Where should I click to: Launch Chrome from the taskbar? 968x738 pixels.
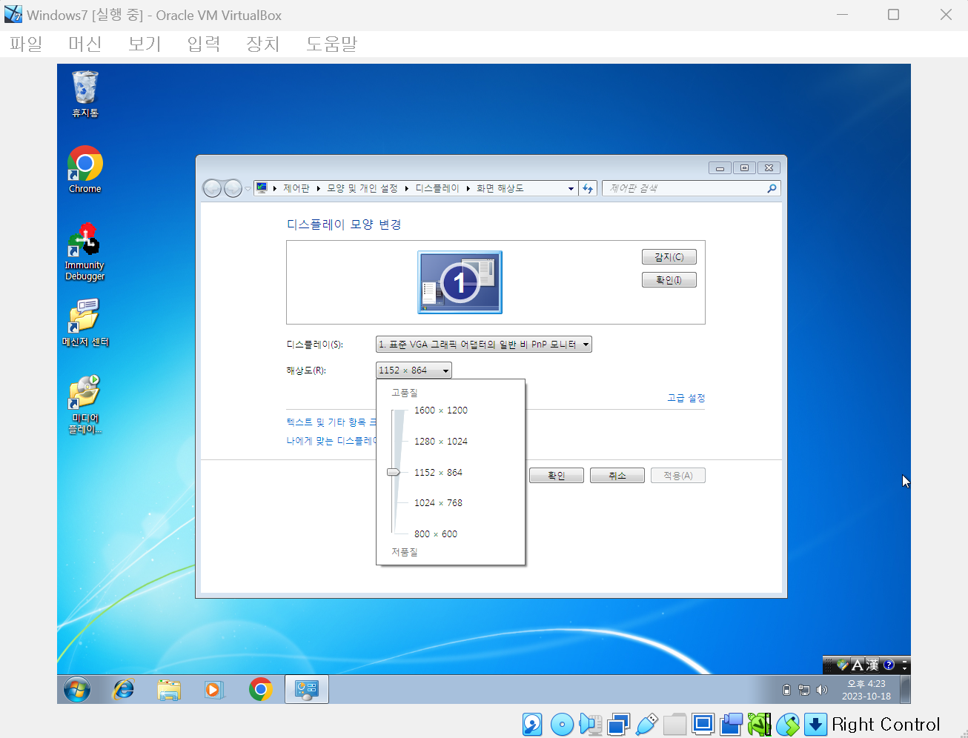(x=260, y=690)
